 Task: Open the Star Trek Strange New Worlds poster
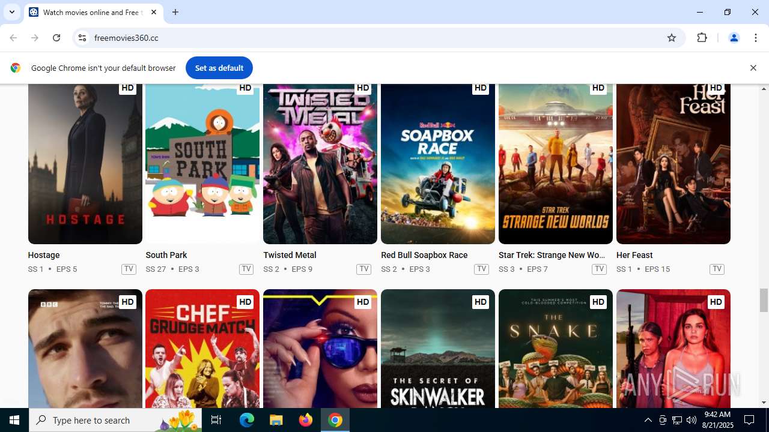[x=556, y=164]
